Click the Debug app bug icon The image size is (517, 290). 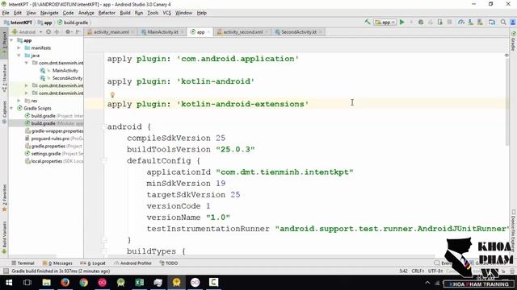click(x=421, y=22)
